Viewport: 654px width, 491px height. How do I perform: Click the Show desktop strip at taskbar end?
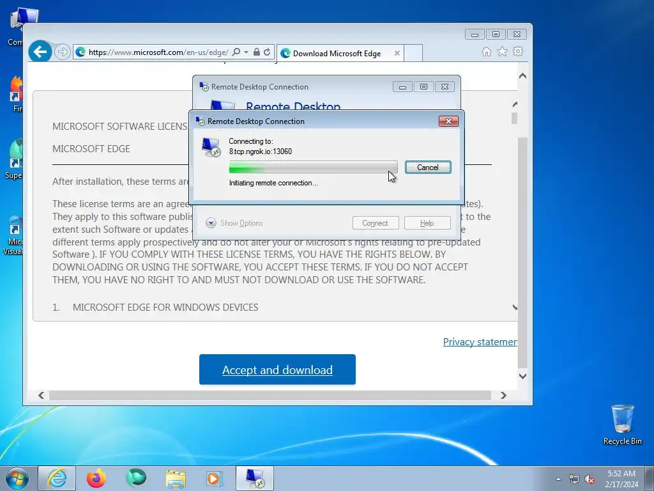pyautogui.click(x=650, y=478)
